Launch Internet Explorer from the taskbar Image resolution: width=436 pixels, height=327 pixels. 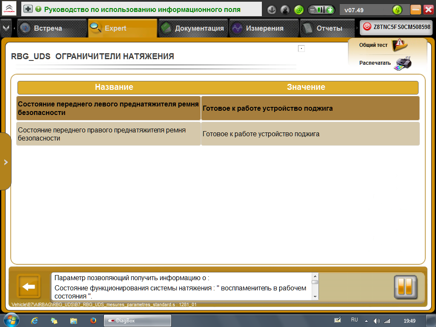[34, 321]
